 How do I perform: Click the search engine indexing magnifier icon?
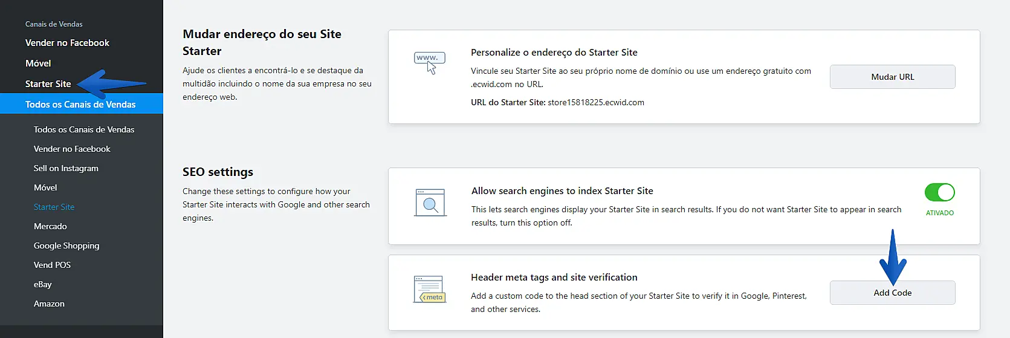point(430,203)
